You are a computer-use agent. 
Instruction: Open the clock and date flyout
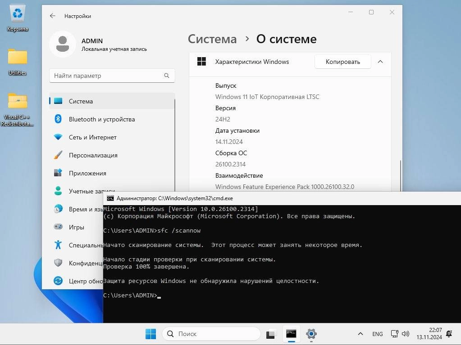429,334
